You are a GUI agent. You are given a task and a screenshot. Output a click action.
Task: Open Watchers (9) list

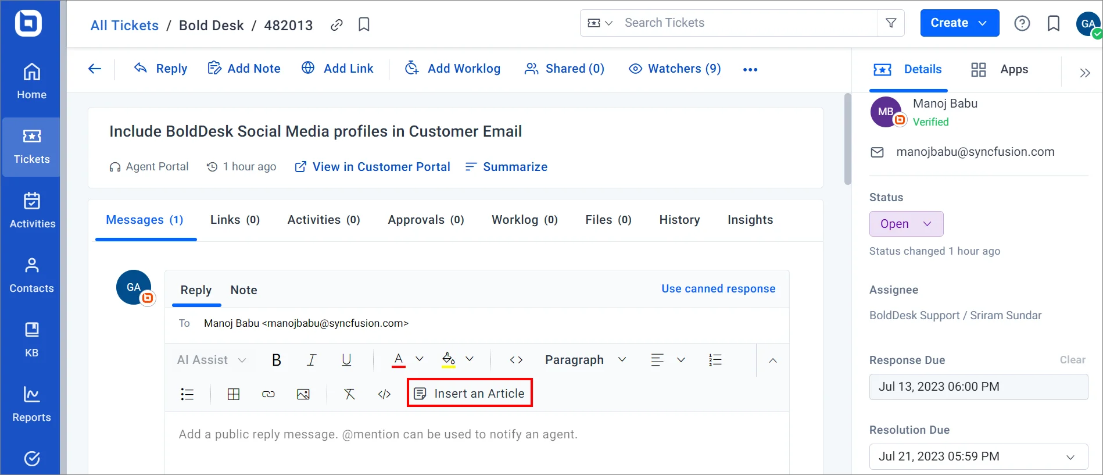point(675,69)
